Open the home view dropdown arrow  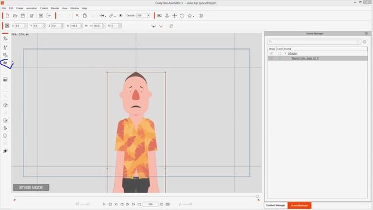point(193,16)
